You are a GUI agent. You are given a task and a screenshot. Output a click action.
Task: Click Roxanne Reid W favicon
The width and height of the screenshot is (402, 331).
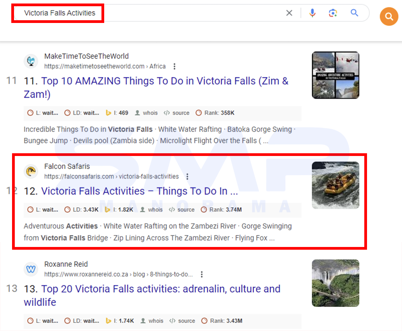click(31, 269)
